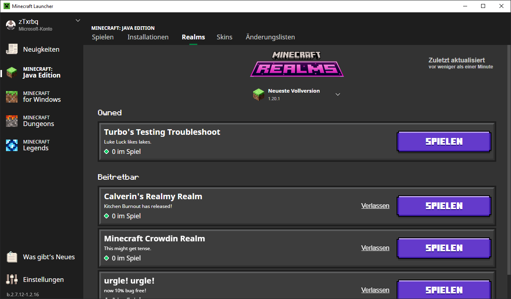Click green status dot for Turbo's Testing Troubleshoot
511x299 pixels.
106,151
